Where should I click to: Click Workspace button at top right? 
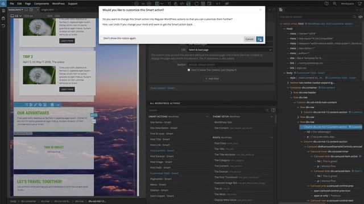(x=348, y=3)
